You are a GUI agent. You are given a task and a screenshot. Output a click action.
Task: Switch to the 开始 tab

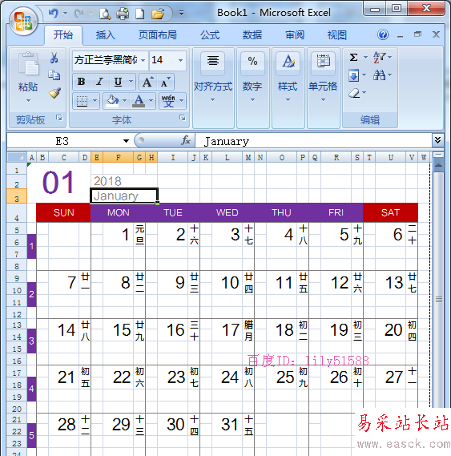(x=63, y=35)
